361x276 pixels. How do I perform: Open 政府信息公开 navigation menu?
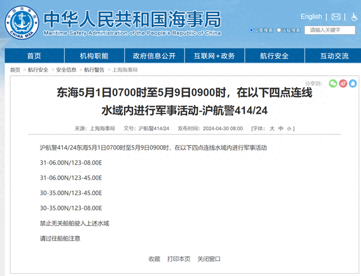coord(154,56)
